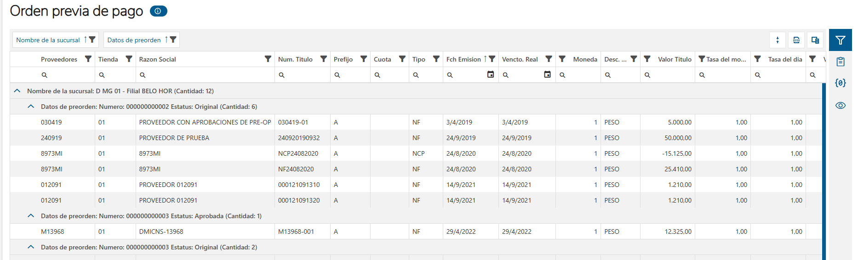858x260 pixels.
Task: Open the Fch Emision calendar picker
Action: click(x=491, y=74)
